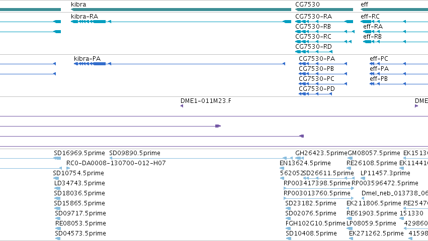This screenshot has height=241, width=428.
Task: Select transcript label CG7530-RC
Action: tap(313, 37)
